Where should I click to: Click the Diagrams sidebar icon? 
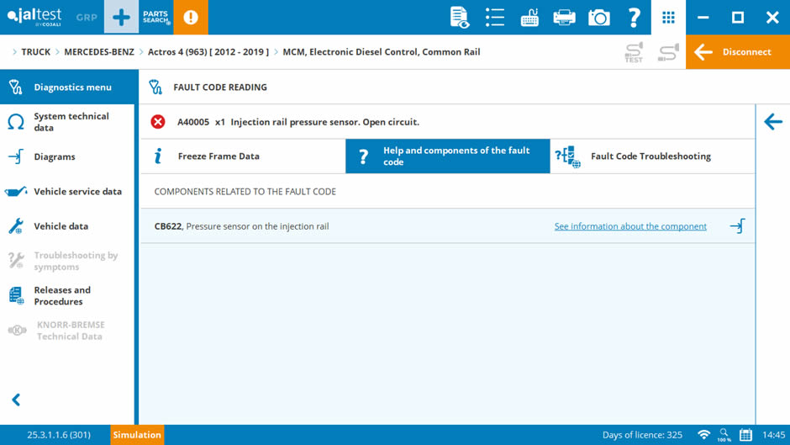(16, 157)
